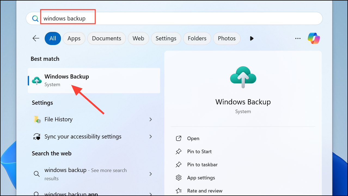
Task: Switch to the Photos filter tab
Action: click(x=227, y=38)
